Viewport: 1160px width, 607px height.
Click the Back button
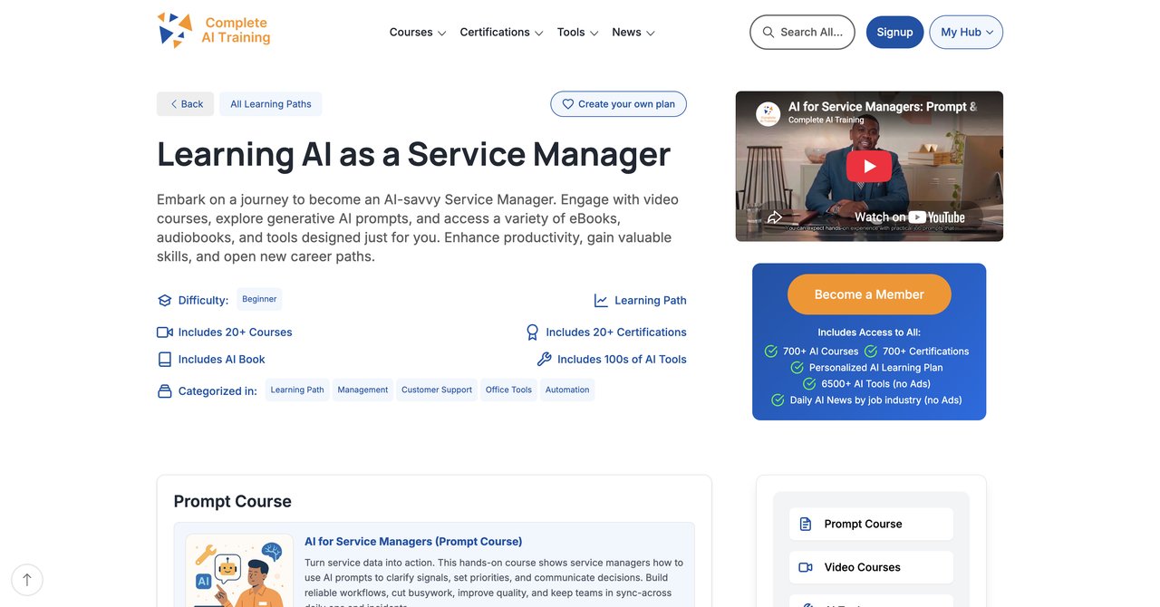click(185, 104)
